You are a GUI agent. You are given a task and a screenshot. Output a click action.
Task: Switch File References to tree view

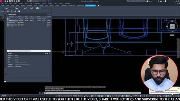click(49, 15)
